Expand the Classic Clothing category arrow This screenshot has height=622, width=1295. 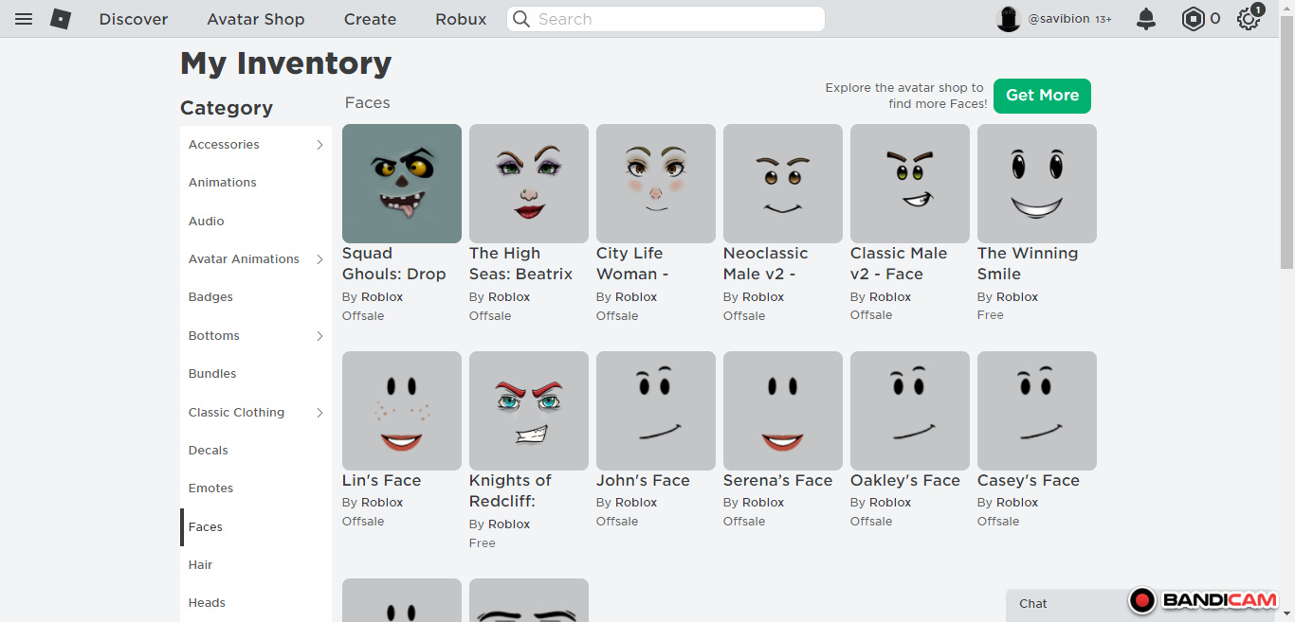319,413
